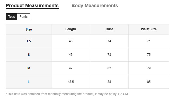Screen dimensions: 173x98
Task: Open the Body Measurements tab
Action: pyautogui.click(x=95, y=6)
